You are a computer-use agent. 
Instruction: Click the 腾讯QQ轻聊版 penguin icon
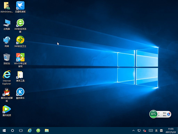click(7, 92)
